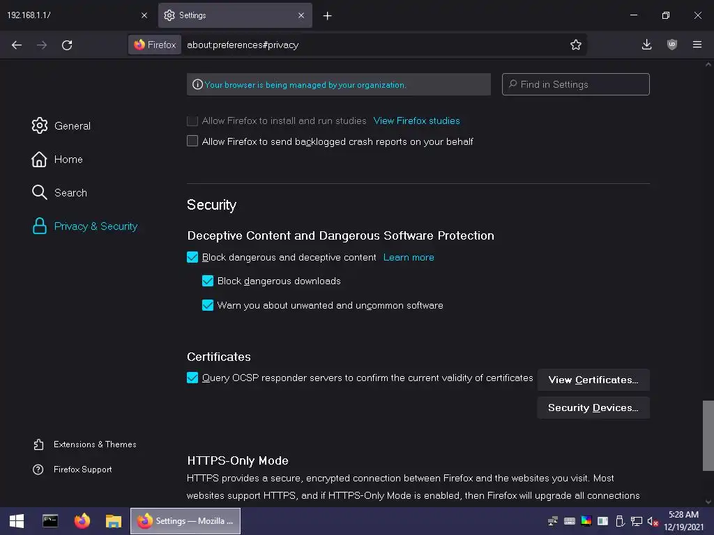714x535 pixels.
Task: Open Security Devices dialog
Action: click(593, 408)
